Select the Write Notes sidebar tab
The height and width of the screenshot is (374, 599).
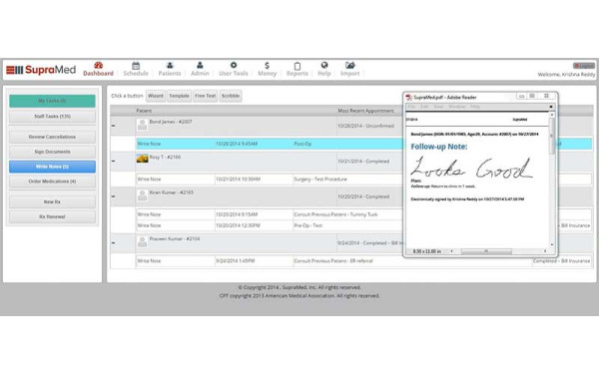(x=52, y=167)
